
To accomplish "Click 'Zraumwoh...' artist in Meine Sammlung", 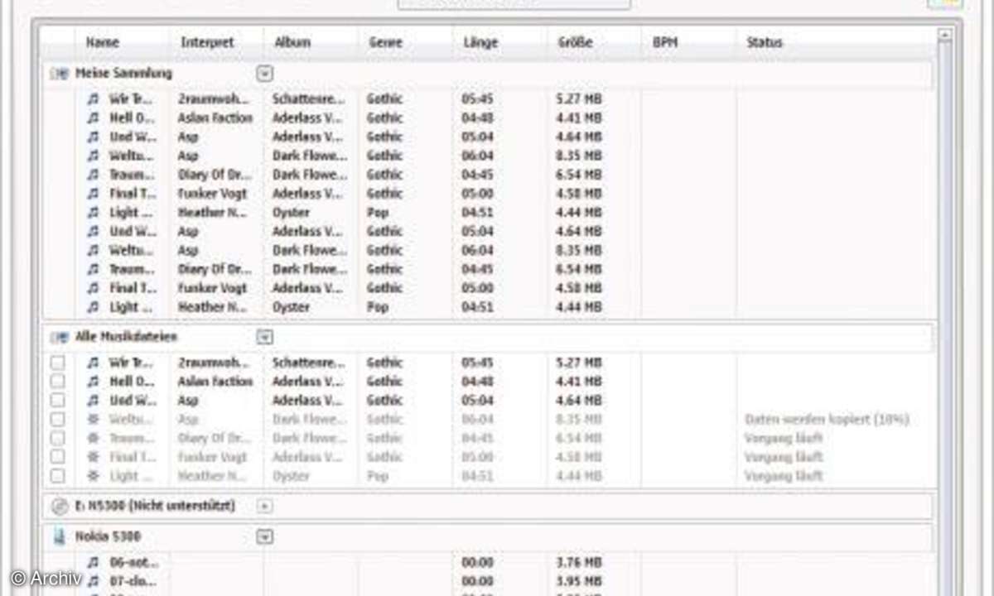I will point(215,99).
